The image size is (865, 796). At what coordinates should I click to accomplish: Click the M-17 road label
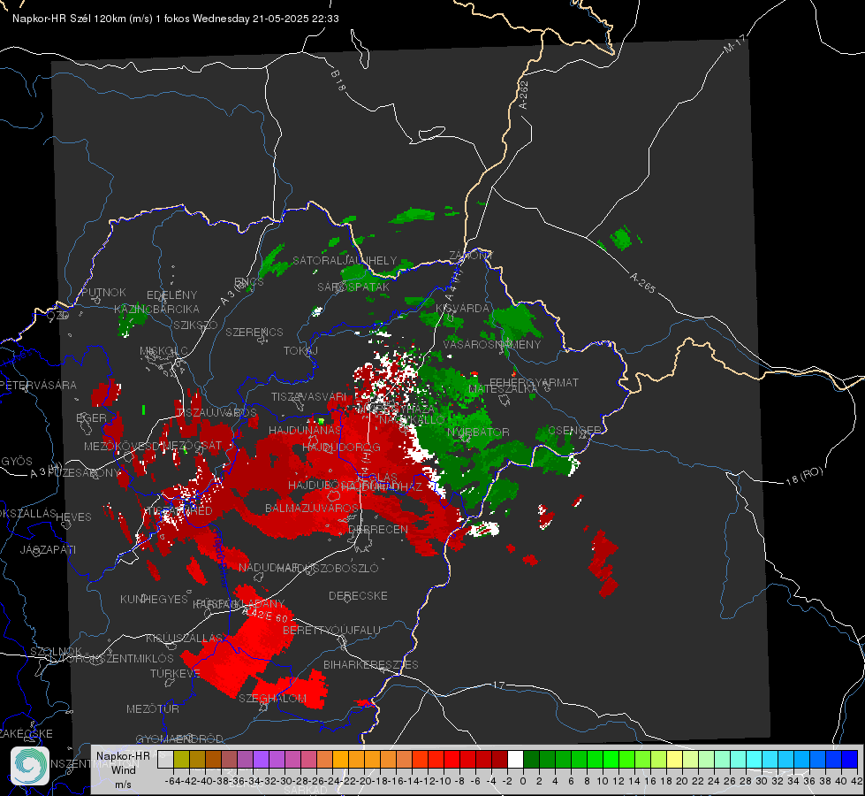[x=735, y=43]
